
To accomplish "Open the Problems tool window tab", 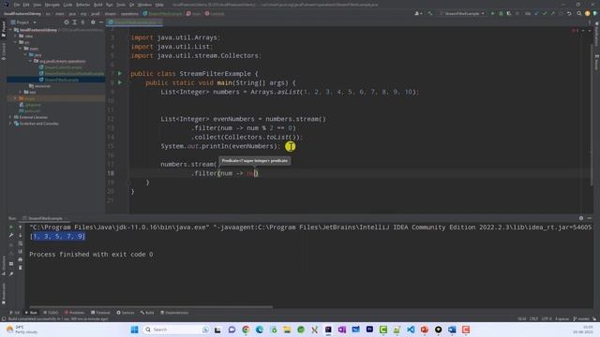I will coord(74,313).
